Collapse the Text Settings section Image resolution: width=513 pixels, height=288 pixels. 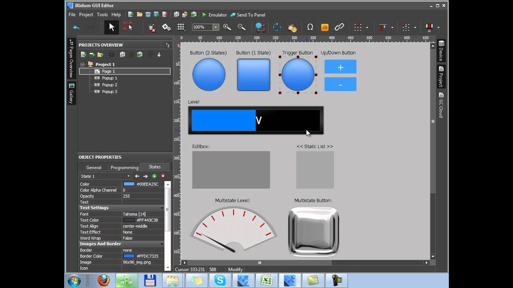pyautogui.click(x=162, y=208)
